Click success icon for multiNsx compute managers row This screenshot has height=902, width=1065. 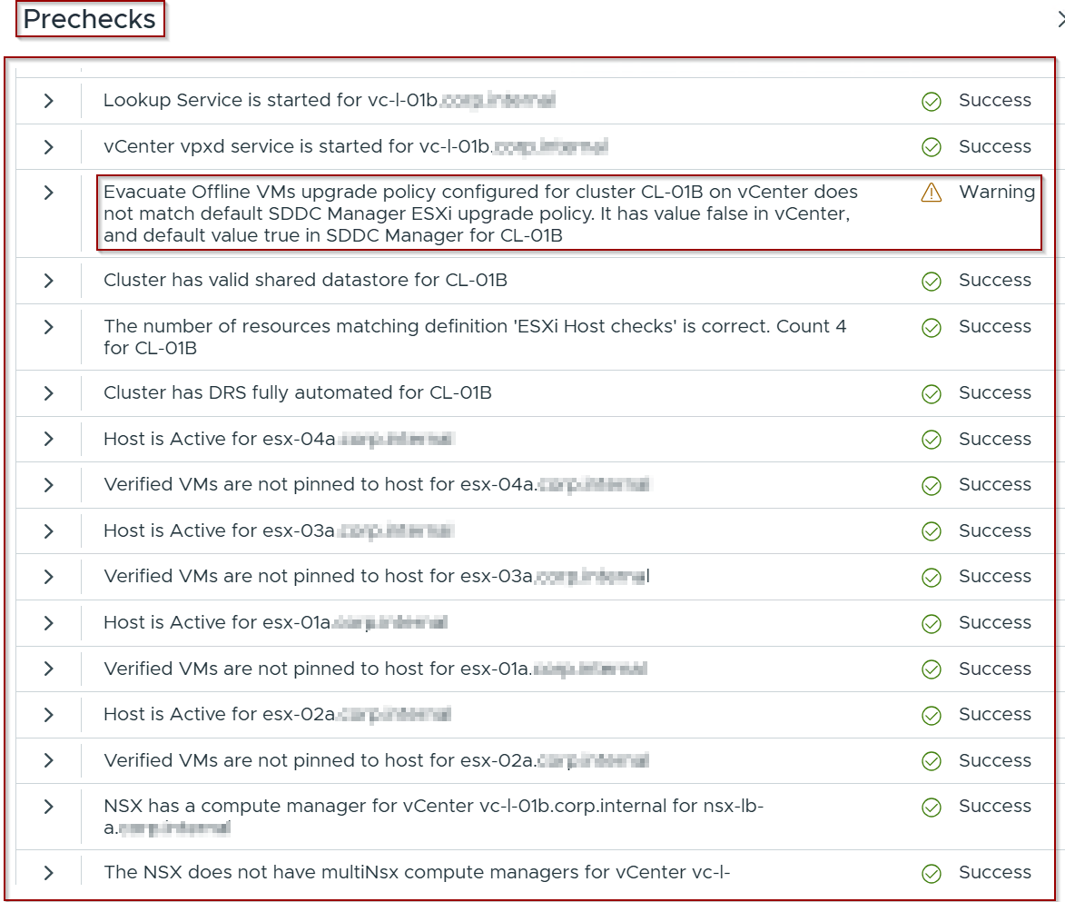932,873
